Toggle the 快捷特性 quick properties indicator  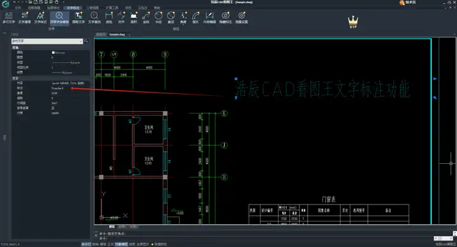(159, 244)
